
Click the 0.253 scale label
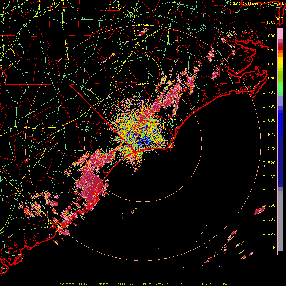coord(269,233)
